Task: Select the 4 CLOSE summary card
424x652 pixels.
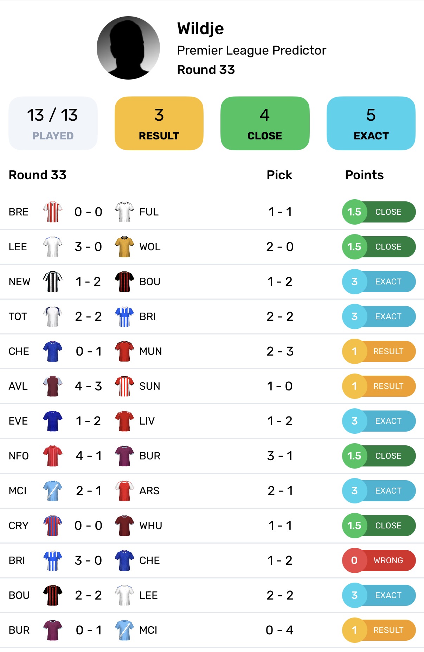Action: [x=265, y=124]
